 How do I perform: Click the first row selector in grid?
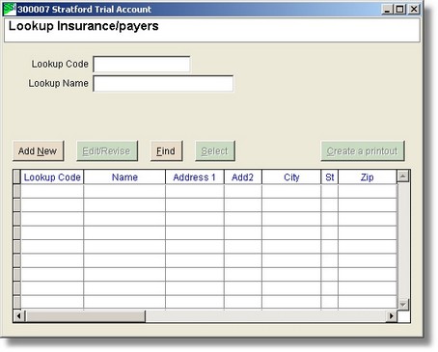click(x=17, y=191)
